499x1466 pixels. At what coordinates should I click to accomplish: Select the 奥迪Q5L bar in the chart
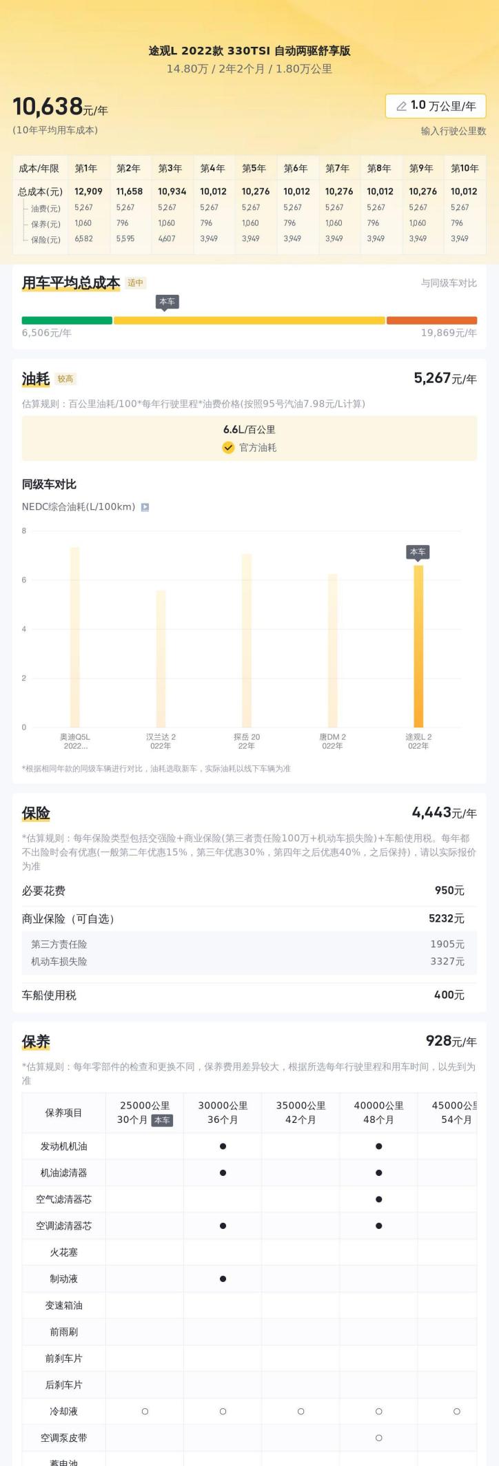tap(74, 637)
